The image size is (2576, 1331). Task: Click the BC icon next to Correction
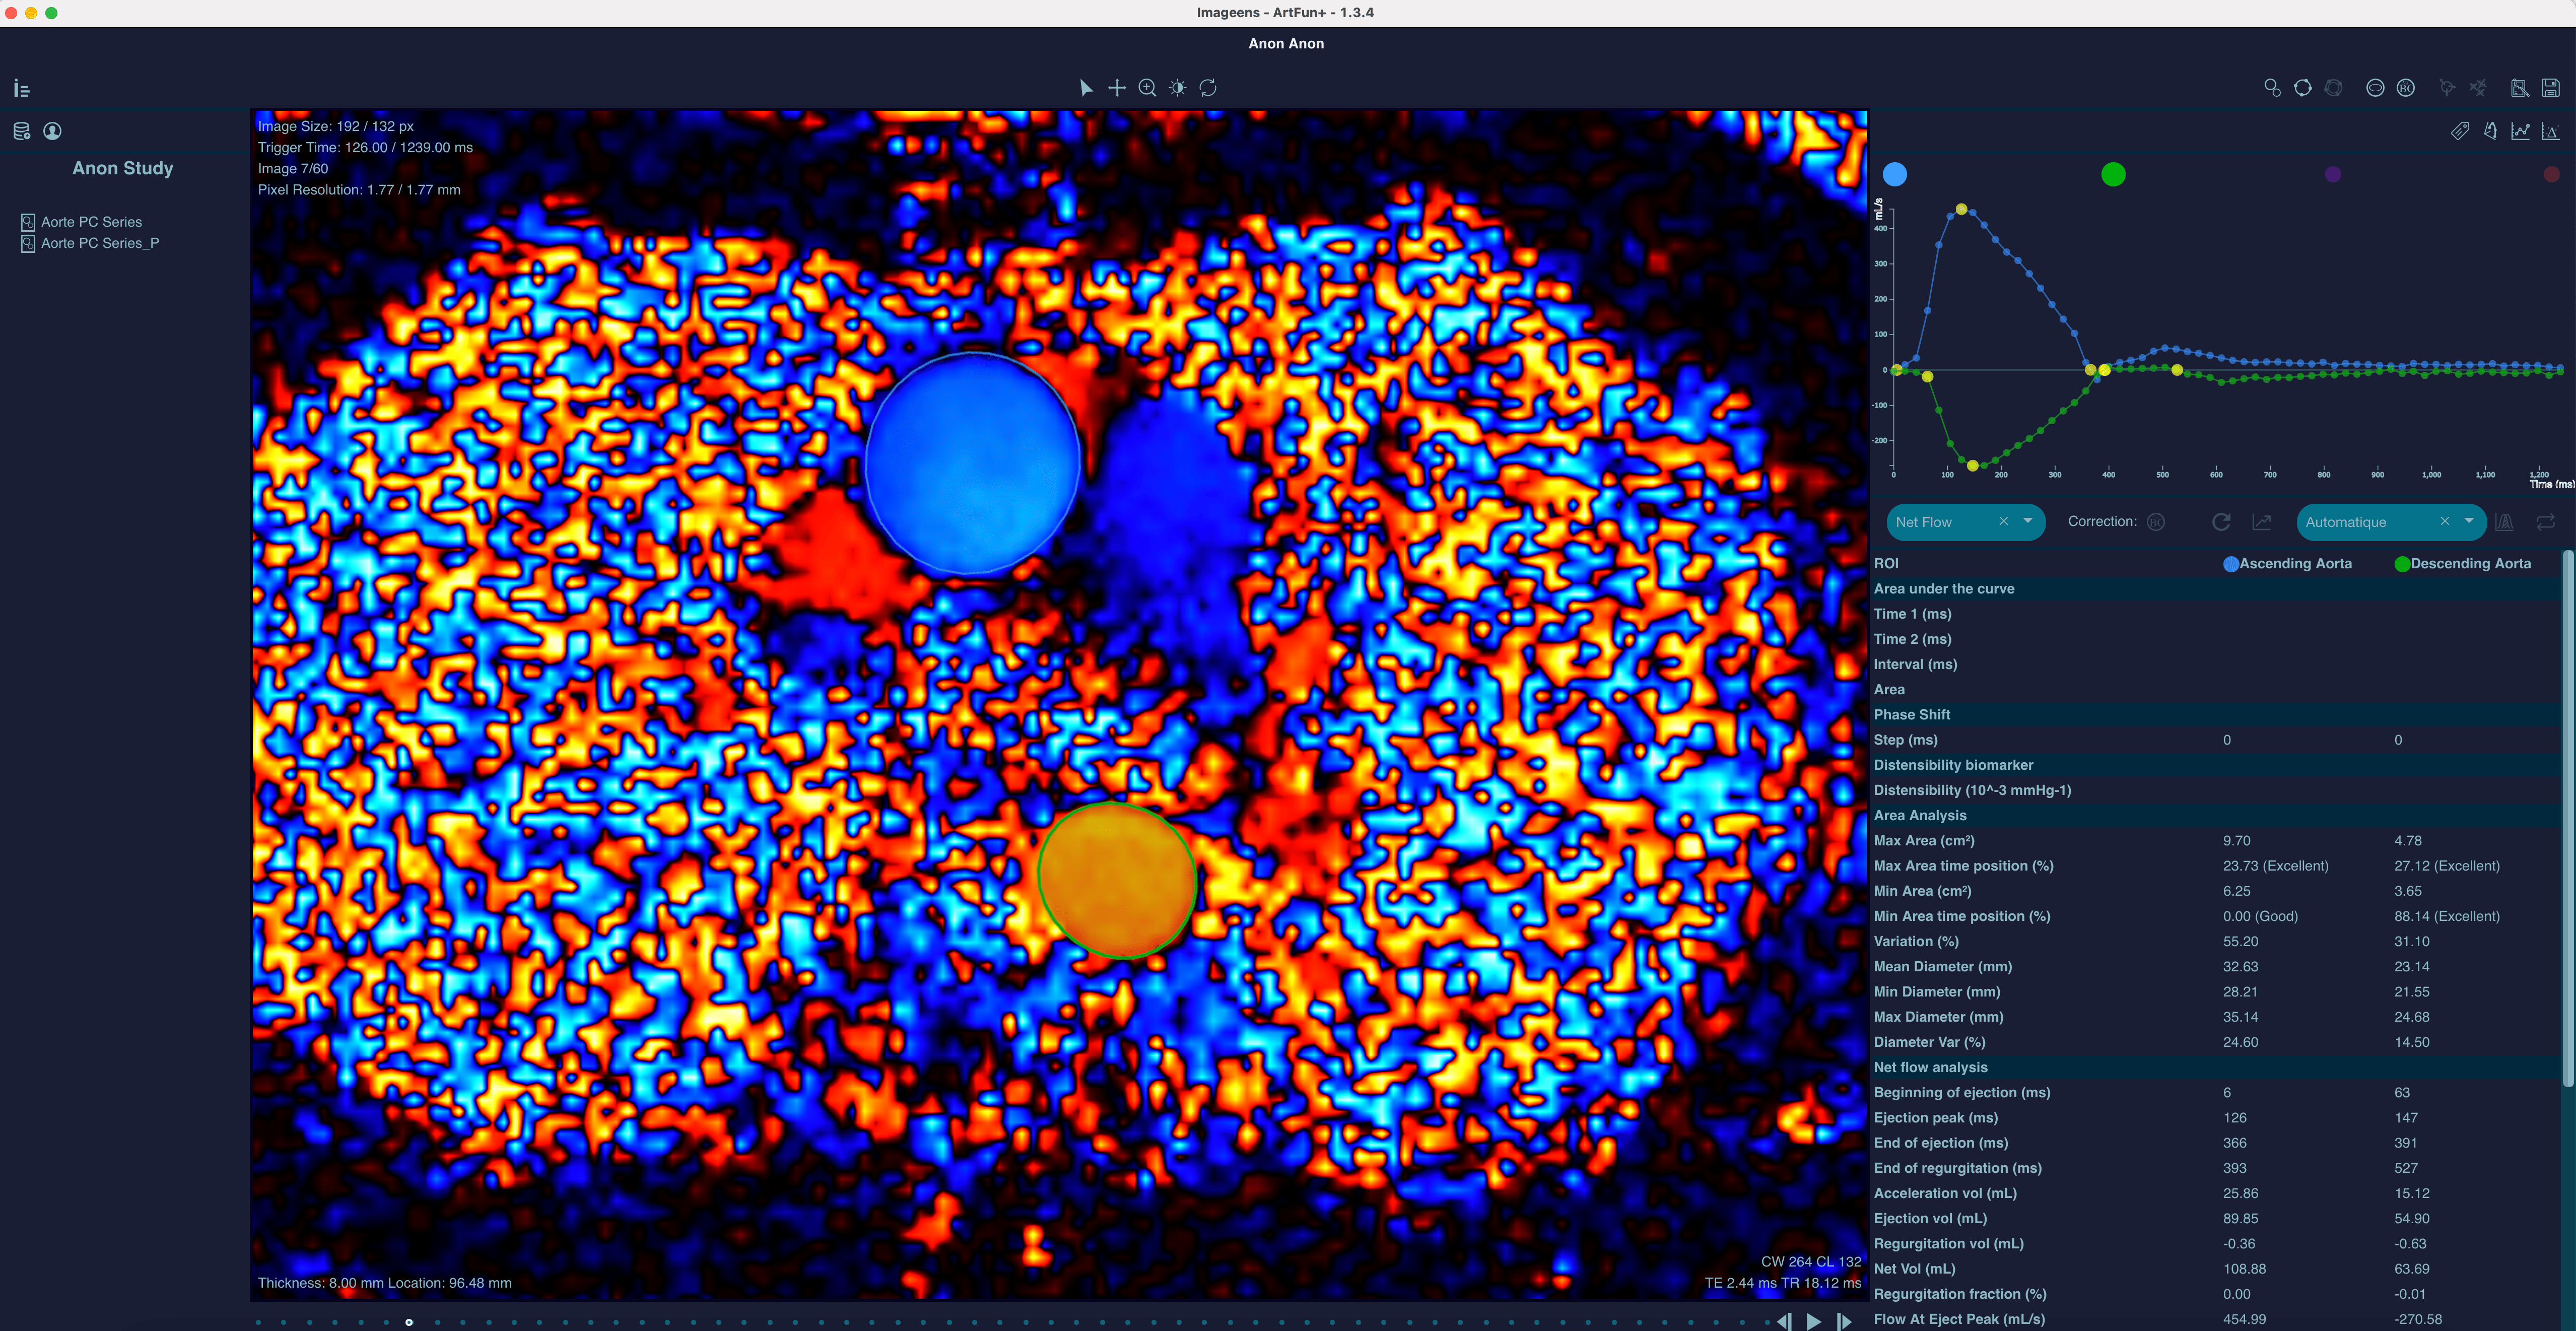point(2156,522)
